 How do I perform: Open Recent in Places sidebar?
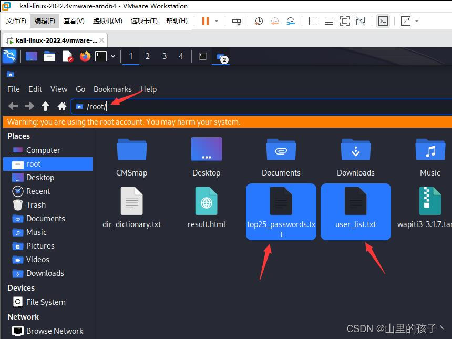click(x=48, y=191)
